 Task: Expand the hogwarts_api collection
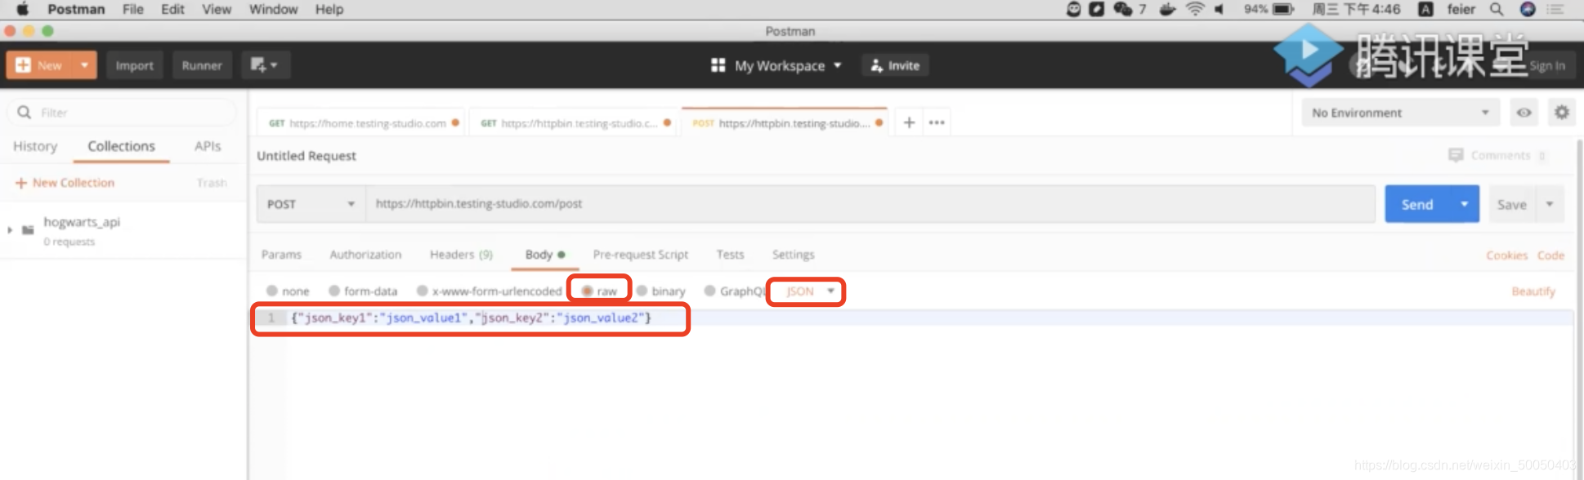(10, 230)
